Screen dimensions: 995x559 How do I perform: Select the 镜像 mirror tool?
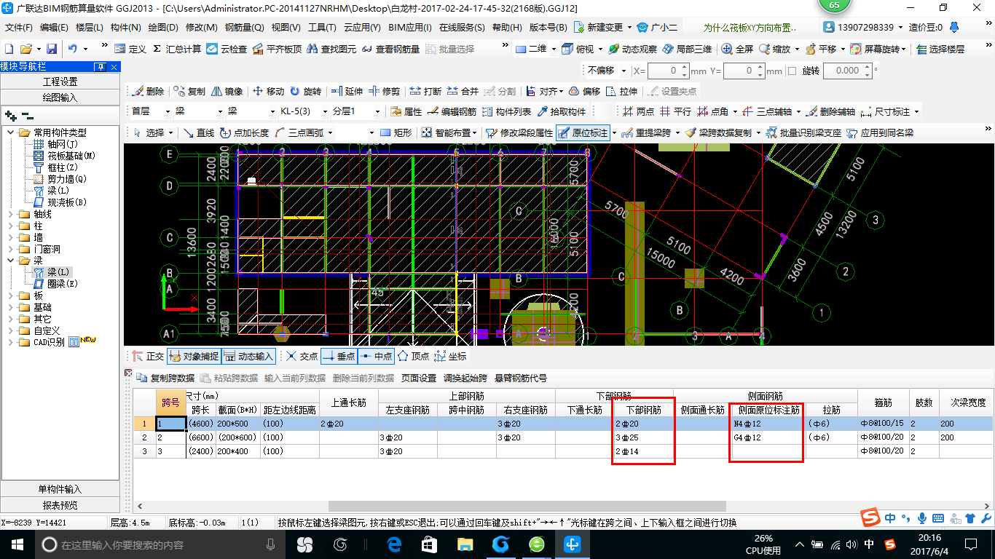[227, 91]
